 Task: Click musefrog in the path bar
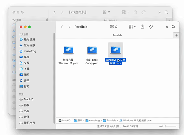pyautogui.click(x=93, y=121)
